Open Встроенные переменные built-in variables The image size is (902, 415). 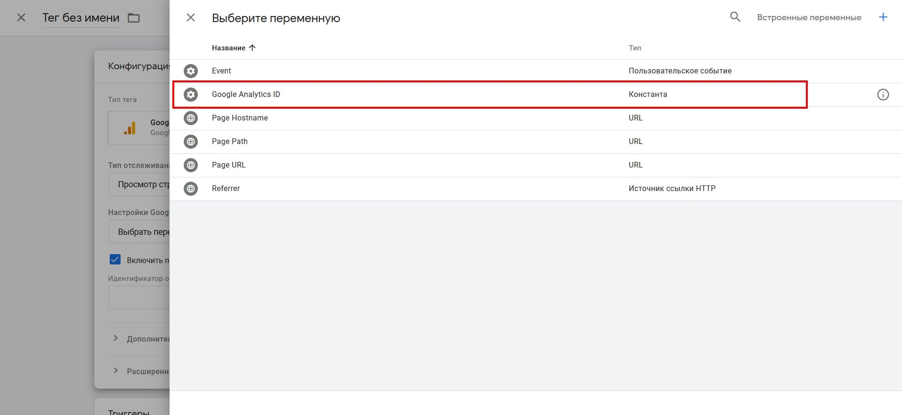809,18
